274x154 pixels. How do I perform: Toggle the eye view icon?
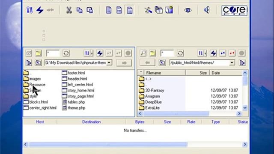tap(188, 10)
